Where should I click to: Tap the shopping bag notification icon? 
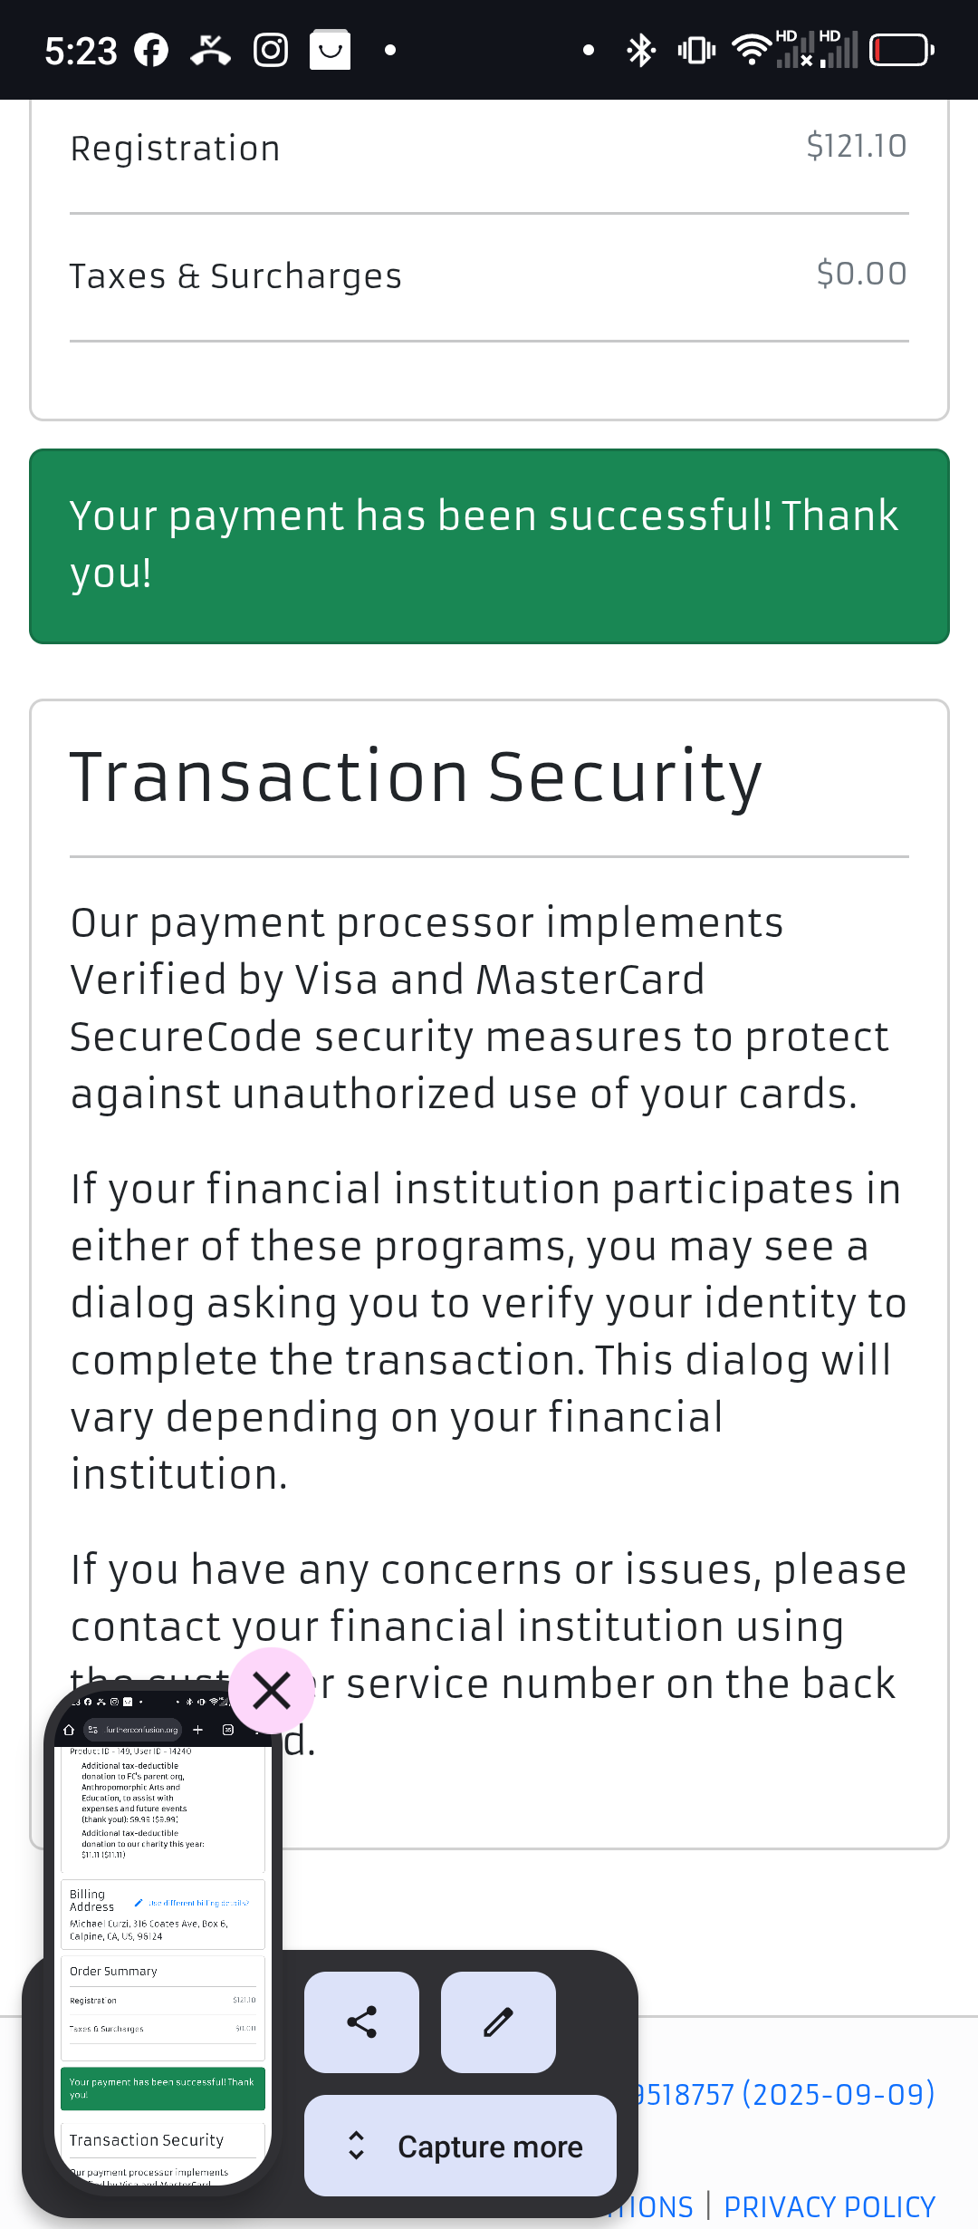(x=331, y=50)
